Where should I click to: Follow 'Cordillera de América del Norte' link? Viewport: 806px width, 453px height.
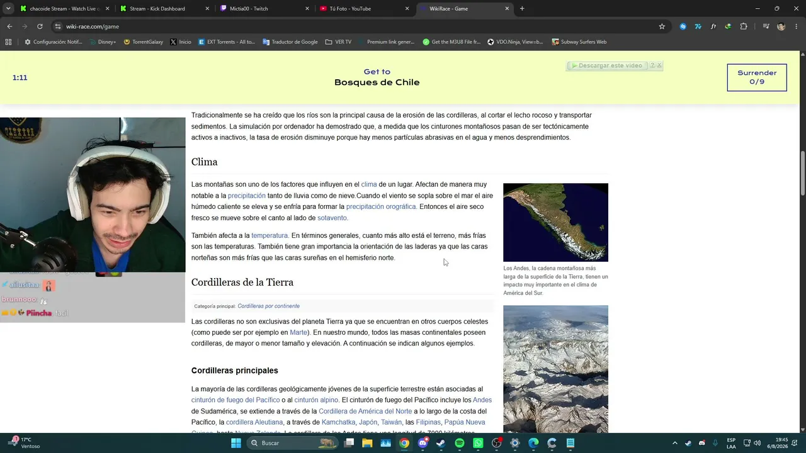[365, 411]
